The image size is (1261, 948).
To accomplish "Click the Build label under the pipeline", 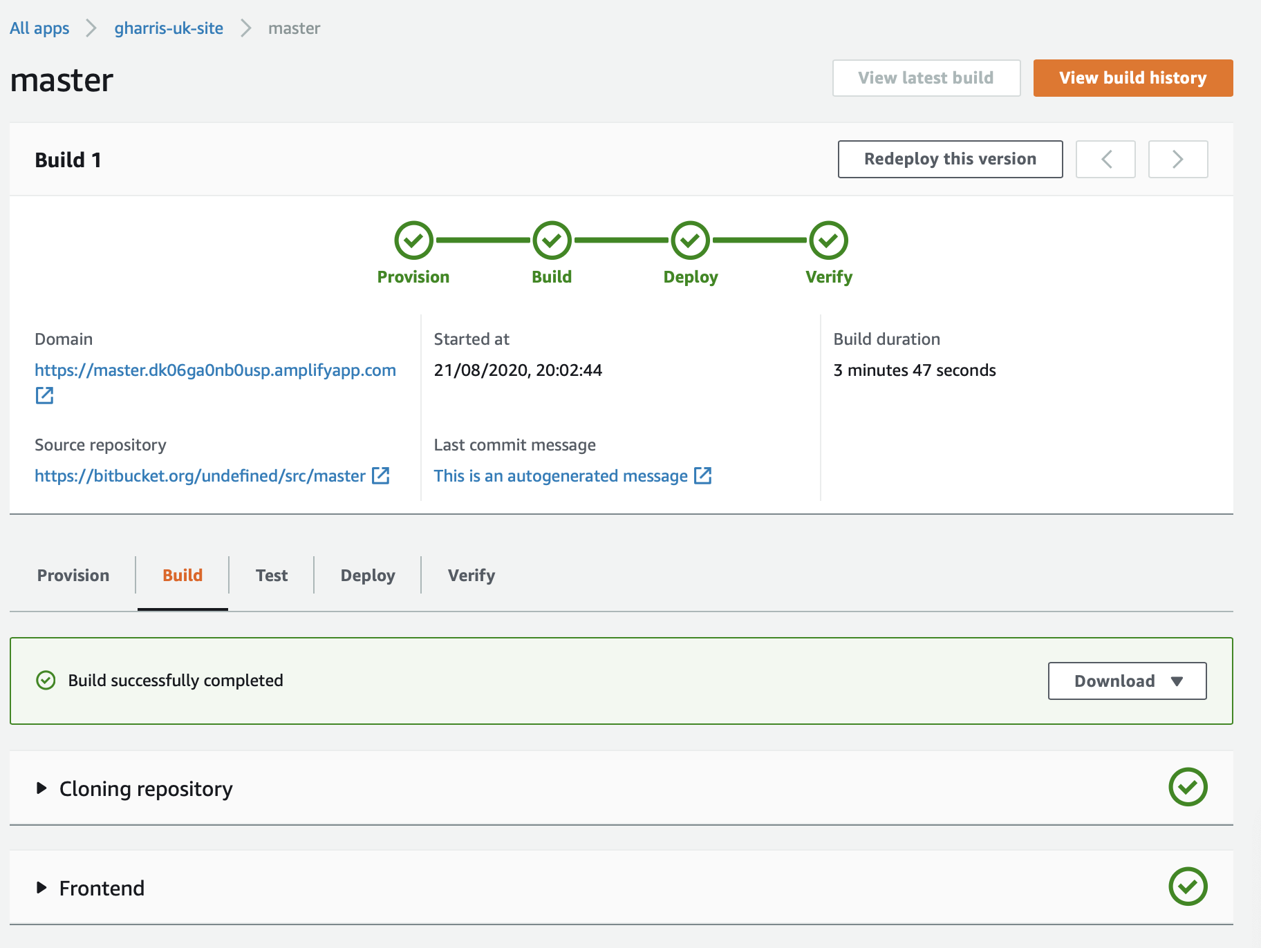I will (x=552, y=277).
